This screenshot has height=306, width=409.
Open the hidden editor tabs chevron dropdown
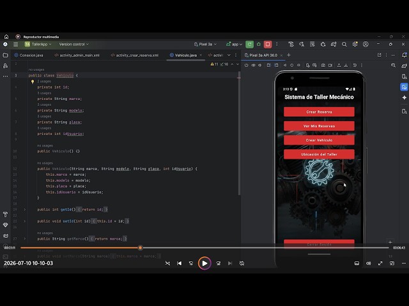point(229,55)
